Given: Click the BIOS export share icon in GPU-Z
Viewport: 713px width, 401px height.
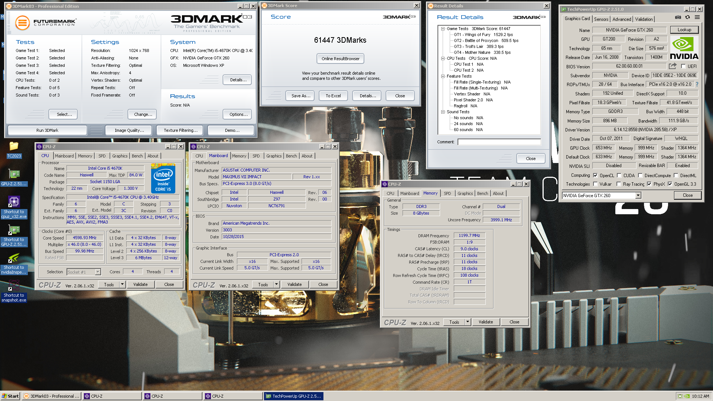Looking at the screenshot, I should pyautogui.click(x=673, y=66).
